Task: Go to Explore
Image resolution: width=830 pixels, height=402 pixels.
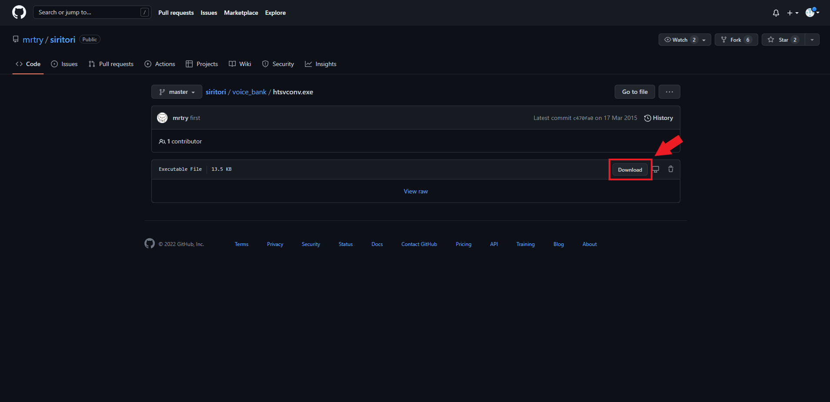Action: tap(275, 13)
